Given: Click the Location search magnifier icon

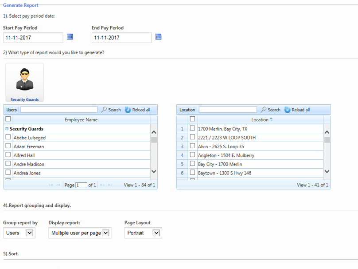Looking at the screenshot, I should [x=264, y=110].
